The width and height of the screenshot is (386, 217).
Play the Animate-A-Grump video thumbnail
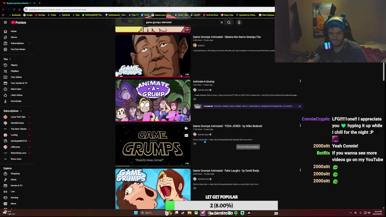(x=153, y=100)
